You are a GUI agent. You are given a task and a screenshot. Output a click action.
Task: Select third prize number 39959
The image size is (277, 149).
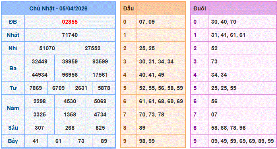pyautogui.click(x=70, y=61)
